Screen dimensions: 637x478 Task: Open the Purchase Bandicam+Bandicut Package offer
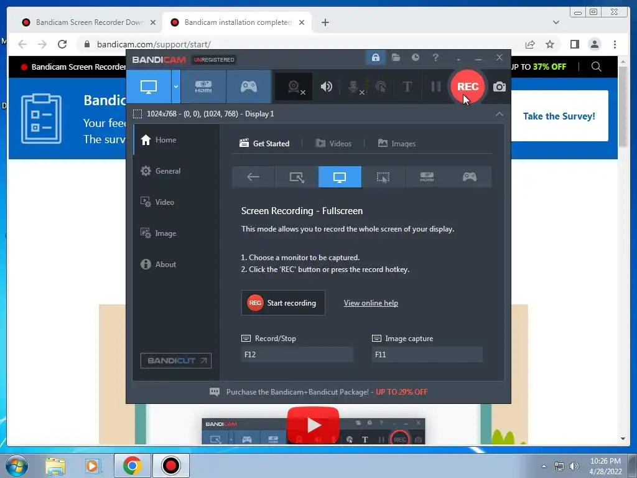pos(327,392)
